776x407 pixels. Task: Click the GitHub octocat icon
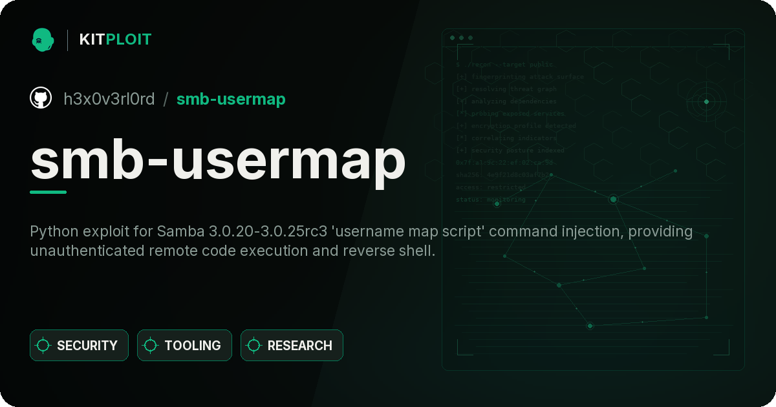pos(41,98)
